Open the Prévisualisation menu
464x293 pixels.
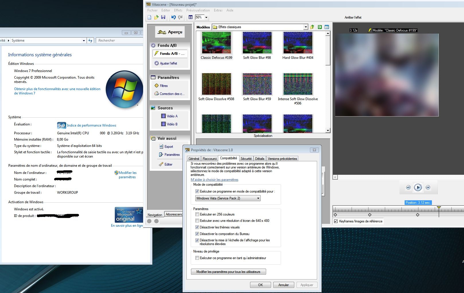pyautogui.click(x=198, y=10)
